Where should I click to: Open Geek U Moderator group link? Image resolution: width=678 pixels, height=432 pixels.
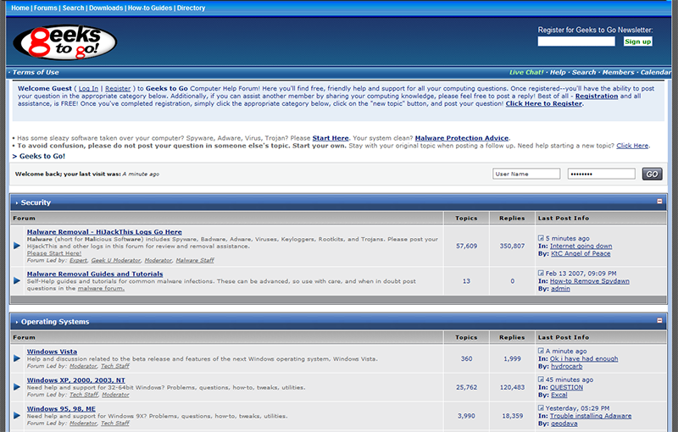(116, 260)
